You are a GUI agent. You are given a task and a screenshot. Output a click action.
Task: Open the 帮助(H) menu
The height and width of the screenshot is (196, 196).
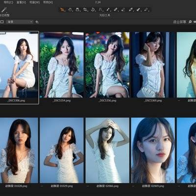pyautogui.click(x=48, y=2)
